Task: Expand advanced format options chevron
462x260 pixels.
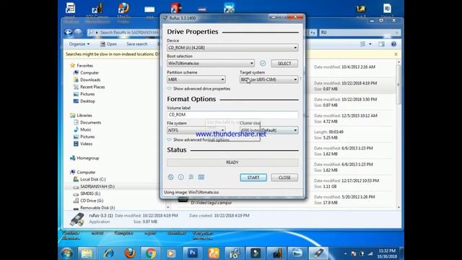Action: (169, 139)
